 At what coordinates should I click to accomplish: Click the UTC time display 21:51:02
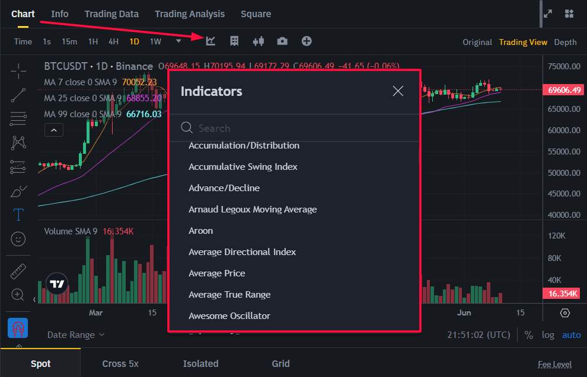tap(478, 335)
